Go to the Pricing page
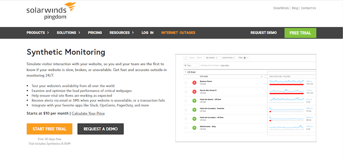The image size is (343, 161). click(95, 33)
